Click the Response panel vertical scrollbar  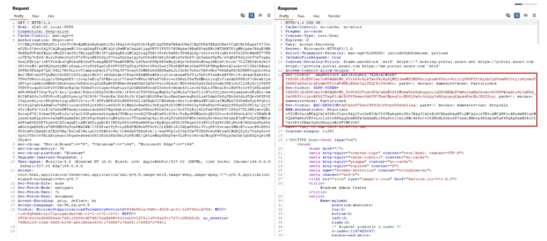click(x=538, y=32)
